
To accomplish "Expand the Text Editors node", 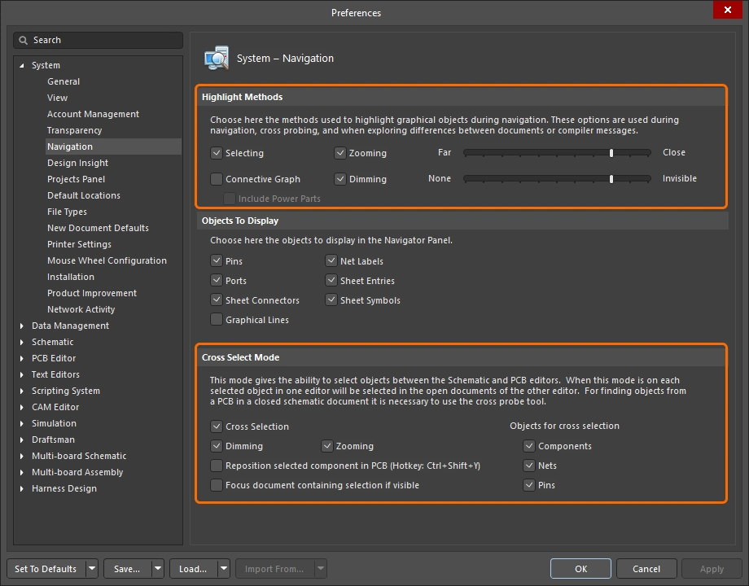I will (x=21, y=374).
